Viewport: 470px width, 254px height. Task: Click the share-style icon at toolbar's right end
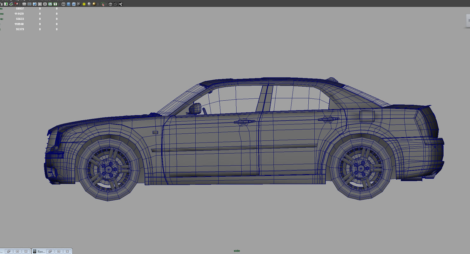(121, 4)
